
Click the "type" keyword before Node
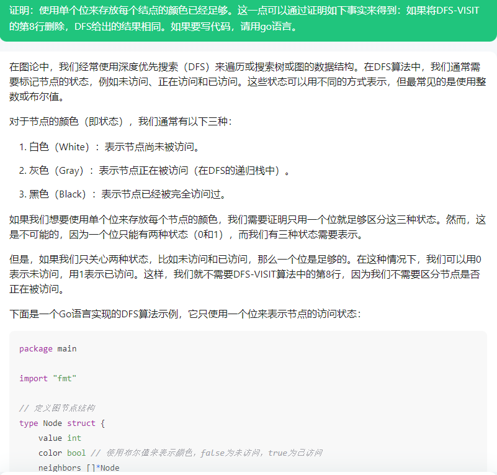pos(29,423)
